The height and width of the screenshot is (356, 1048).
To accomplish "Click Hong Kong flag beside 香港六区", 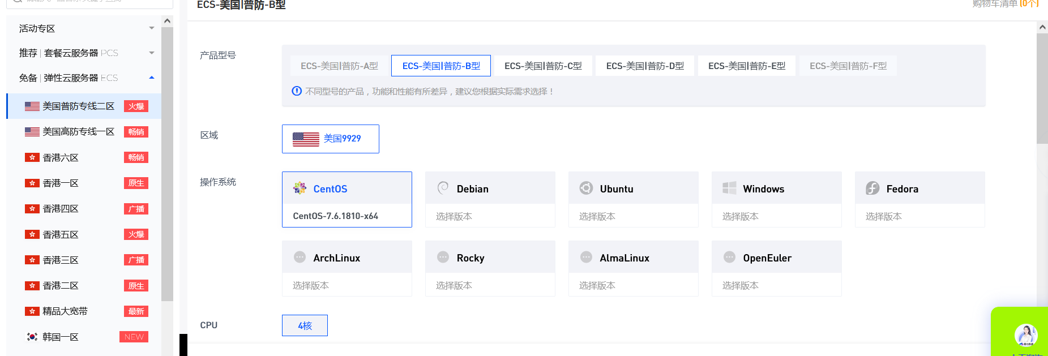I will [32, 157].
